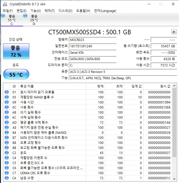Open the 편집(E) menu
The width and height of the screenshot is (179, 183).
click(22, 11)
